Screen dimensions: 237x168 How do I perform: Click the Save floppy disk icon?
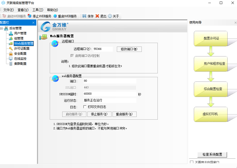(84, 16)
